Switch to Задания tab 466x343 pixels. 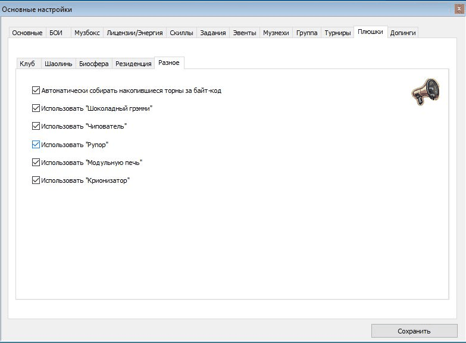tap(213, 33)
